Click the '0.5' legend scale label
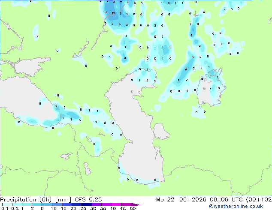272x210 pixels. (x=15, y=208)
